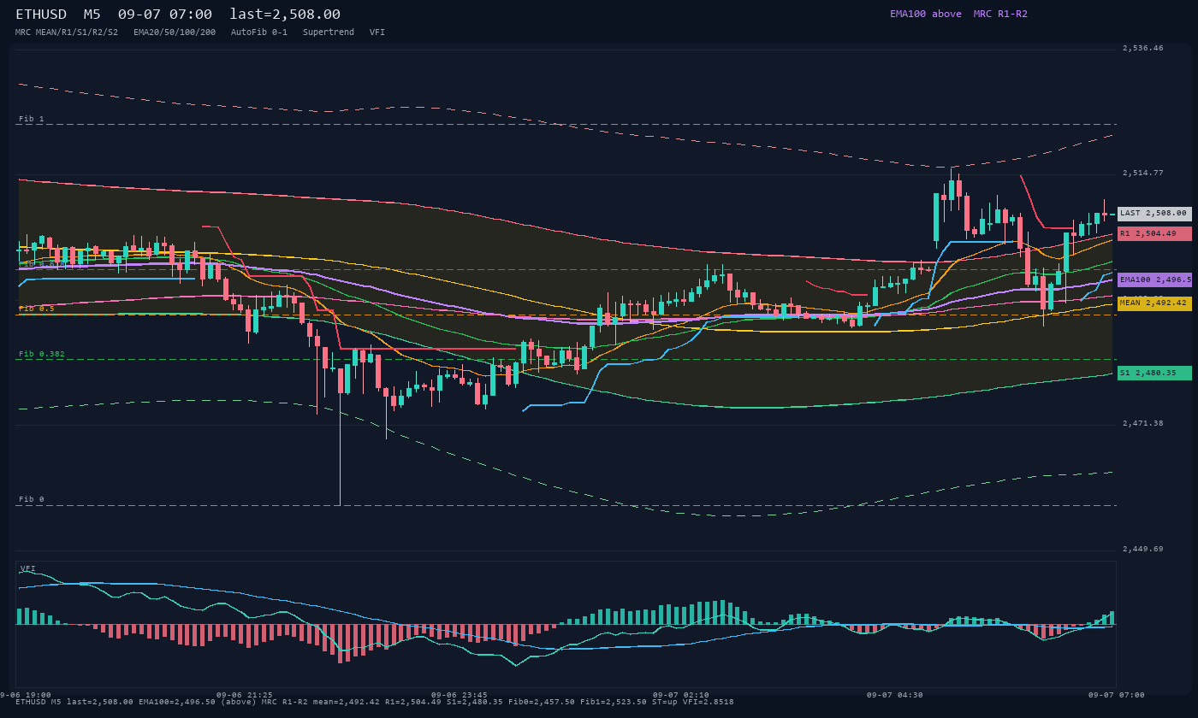The width and height of the screenshot is (1198, 718).
Task: Click the 09-06 23:45 time axis label
Action: click(460, 695)
